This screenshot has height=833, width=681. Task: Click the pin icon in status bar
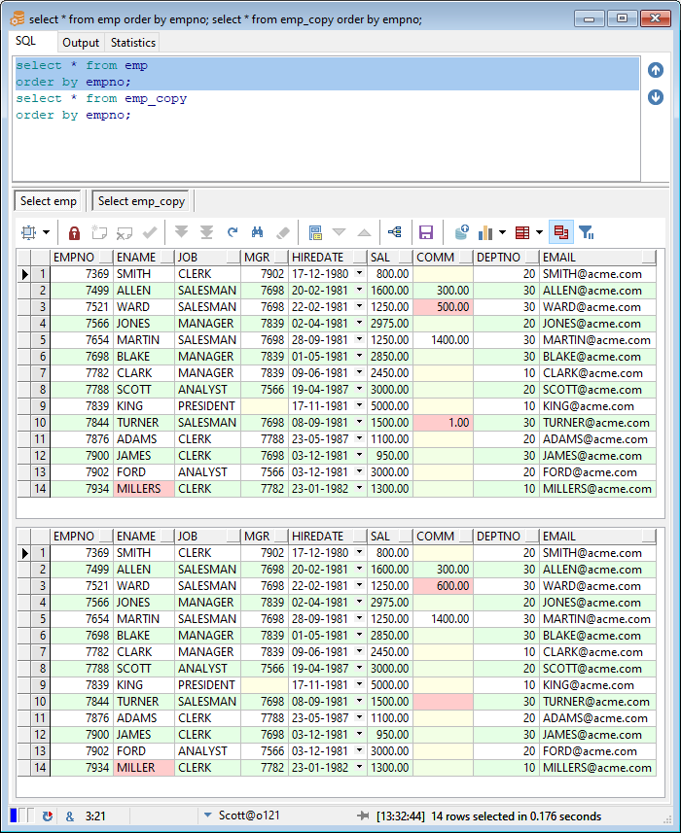click(x=363, y=816)
